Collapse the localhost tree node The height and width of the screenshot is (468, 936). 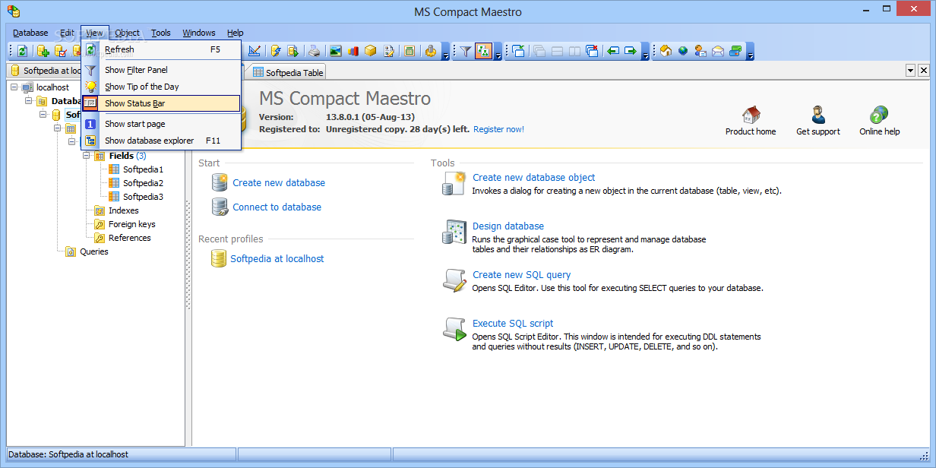(x=14, y=87)
